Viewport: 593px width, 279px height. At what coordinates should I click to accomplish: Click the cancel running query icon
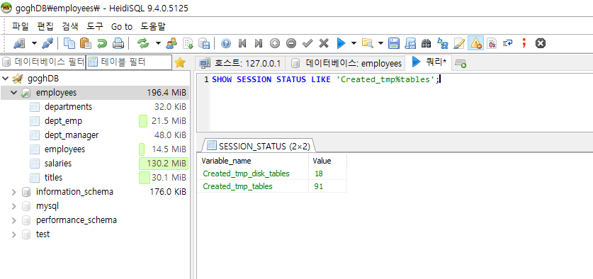click(541, 43)
